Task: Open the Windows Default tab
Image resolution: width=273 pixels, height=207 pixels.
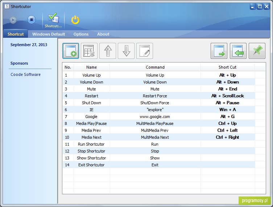Action: tap(49, 34)
